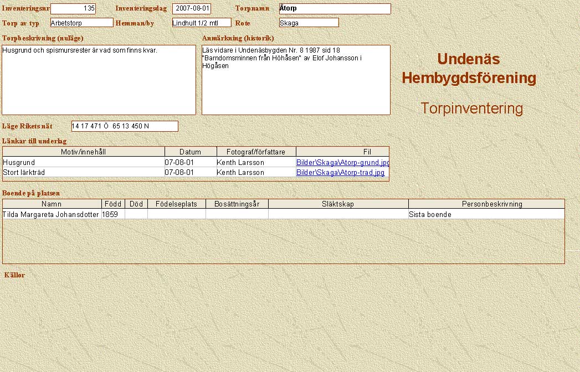Click the Släktskap column header
This screenshot has height=372, width=580.
tap(337, 204)
